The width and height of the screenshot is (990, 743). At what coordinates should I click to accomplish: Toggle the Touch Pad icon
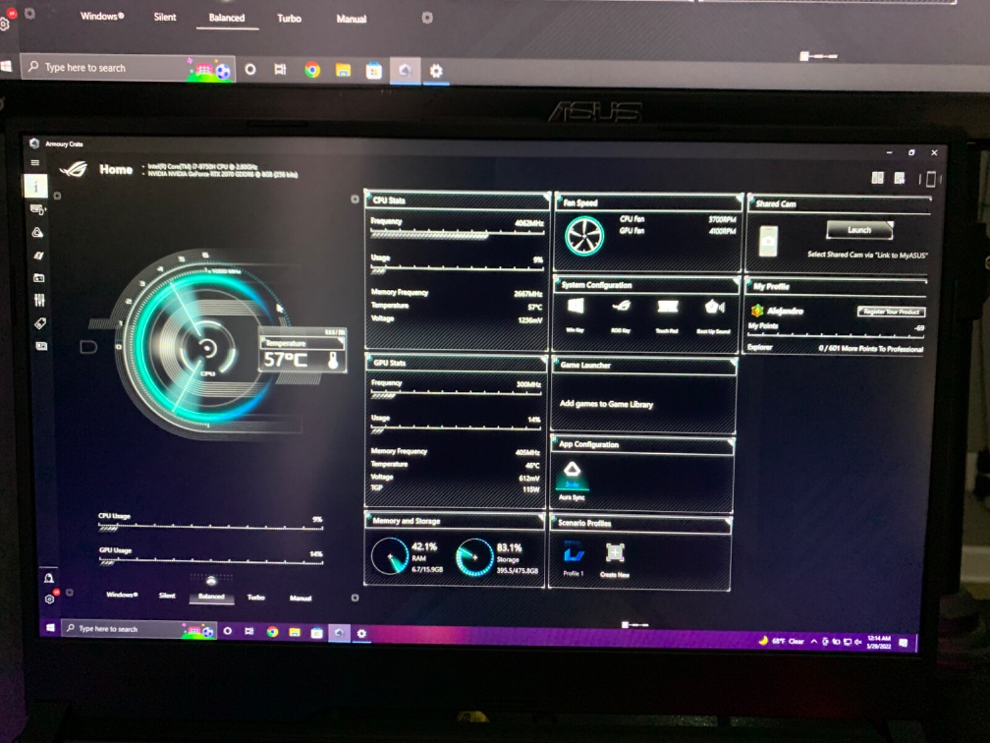[x=668, y=306]
